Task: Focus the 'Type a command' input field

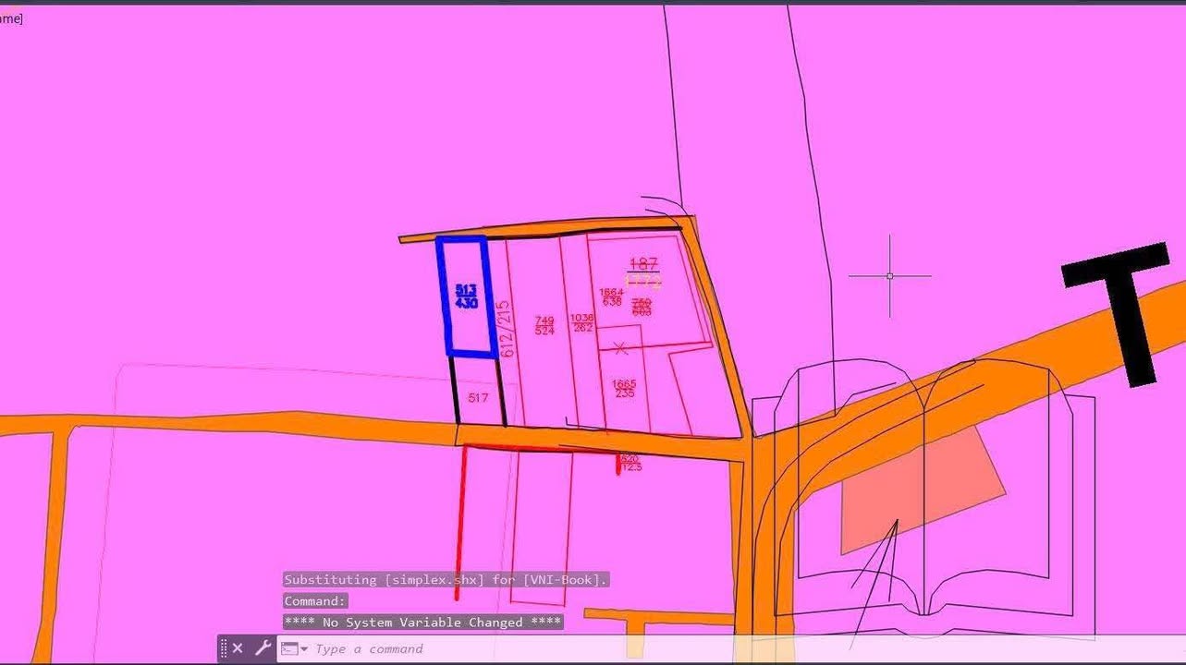Action: 555,649
